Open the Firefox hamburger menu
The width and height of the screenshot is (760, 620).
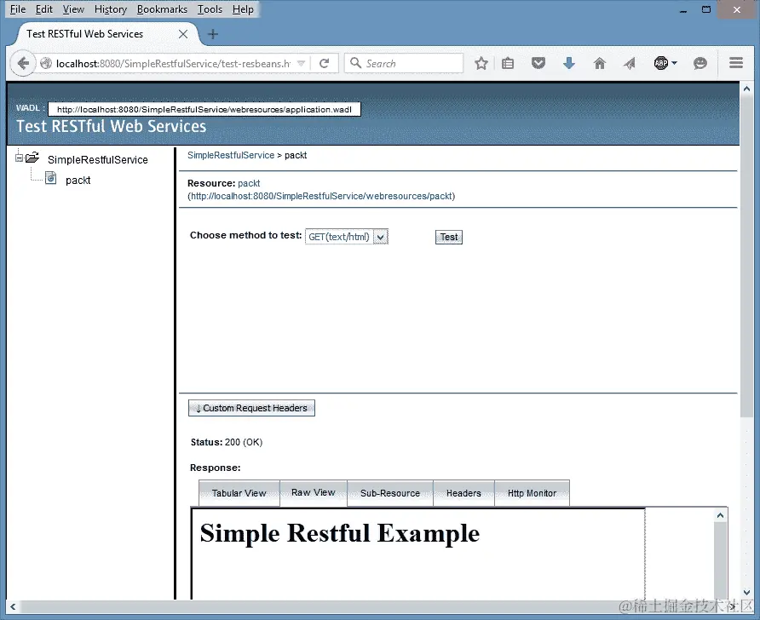click(x=736, y=63)
